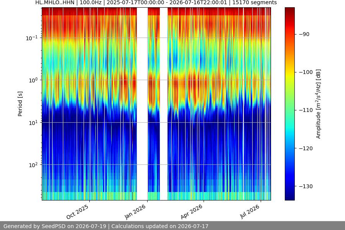Click the -90 colorbar tick label
Screen dimensions: 345x230
(304, 34)
